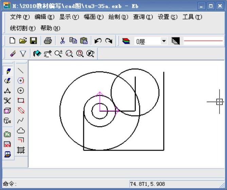Image resolution: width=227 pixels, height=190 pixels.
Task: Click the Print icon in toolbar
Action: (48, 41)
